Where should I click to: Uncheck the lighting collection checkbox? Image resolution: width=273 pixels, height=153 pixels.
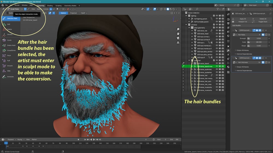coord(214,16)
